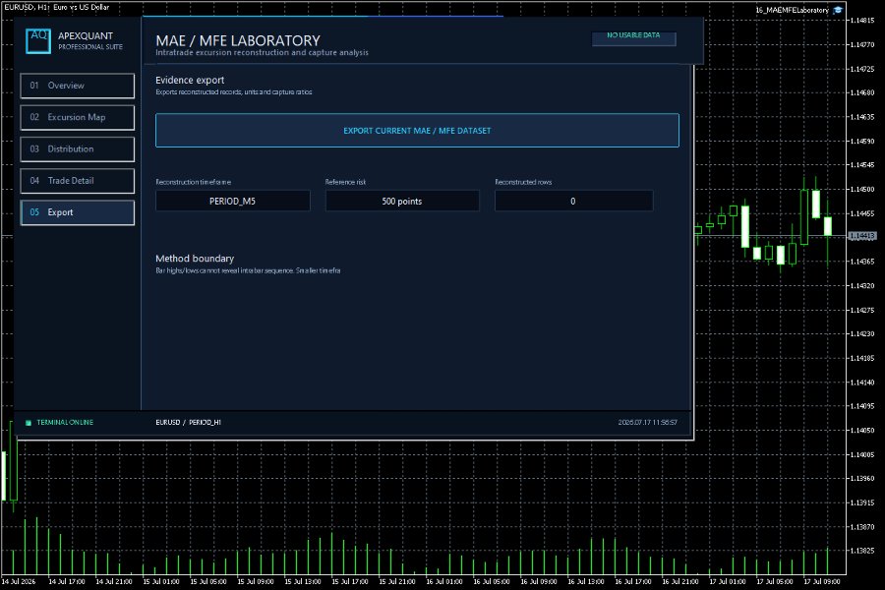This screenshot has height=590, width=885.
Task: Open the 04 Trade Detail tab
Action: pos(78,181)
